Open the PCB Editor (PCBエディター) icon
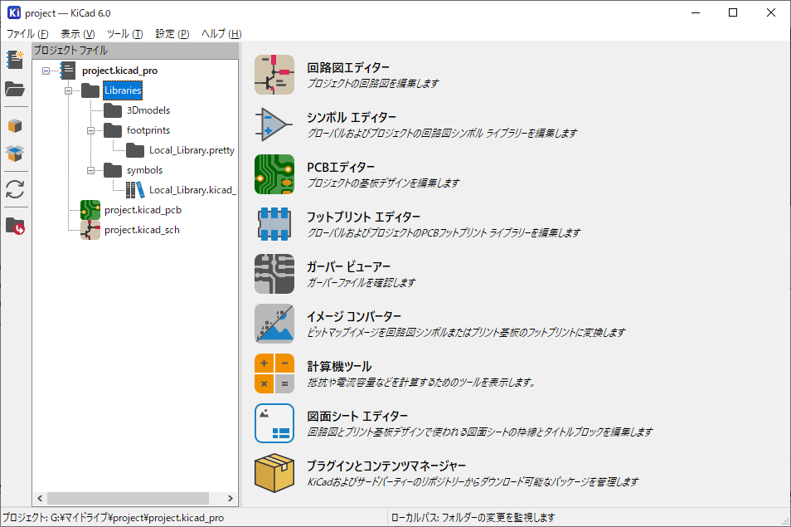791x527 pixels. pyautogui.click(x=274, y=174)
